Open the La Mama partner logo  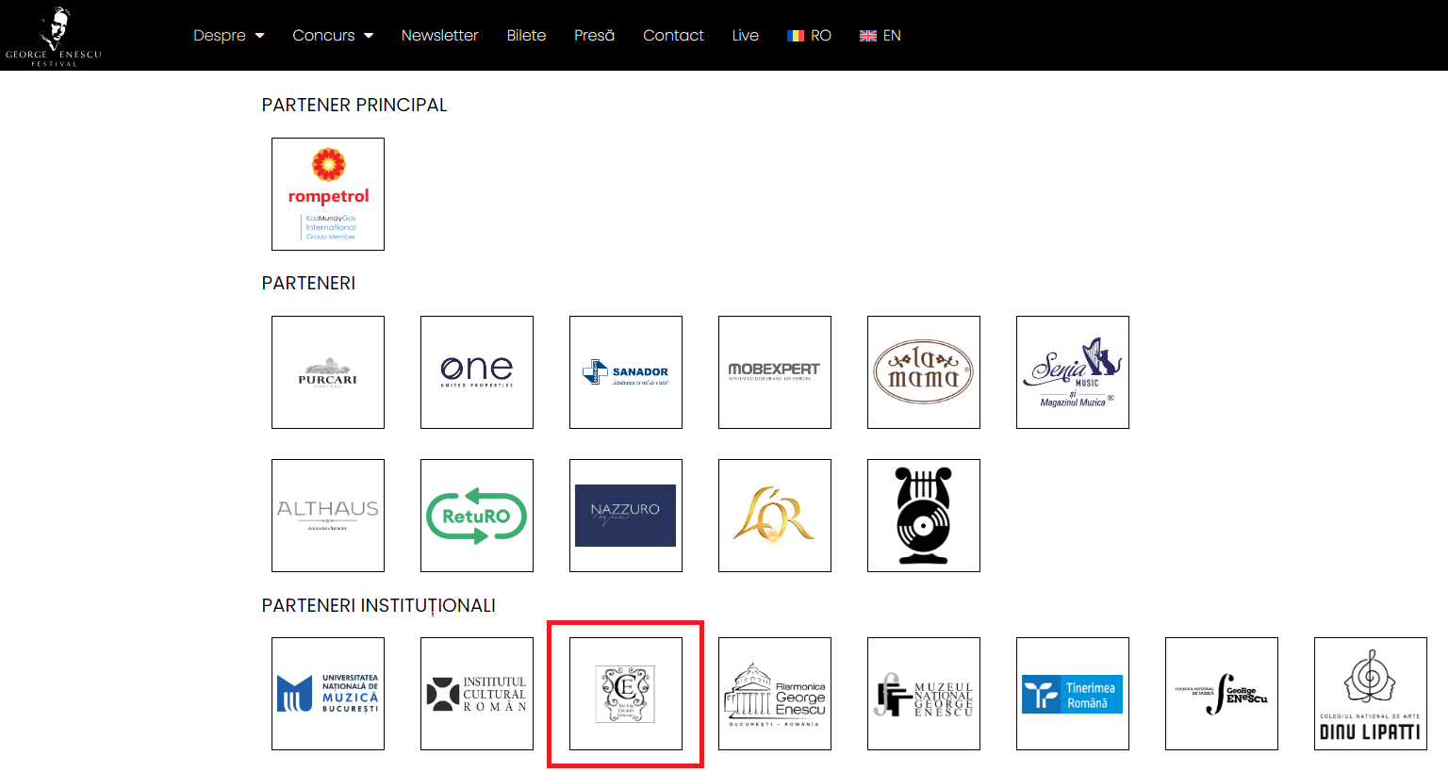point(924,372)
